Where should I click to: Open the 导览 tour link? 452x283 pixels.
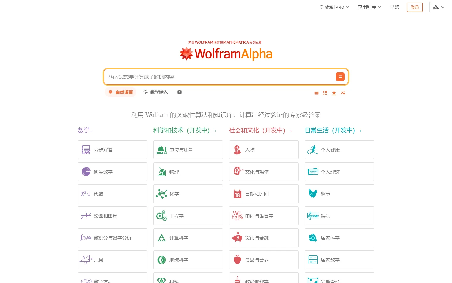(x=394, y=7)
